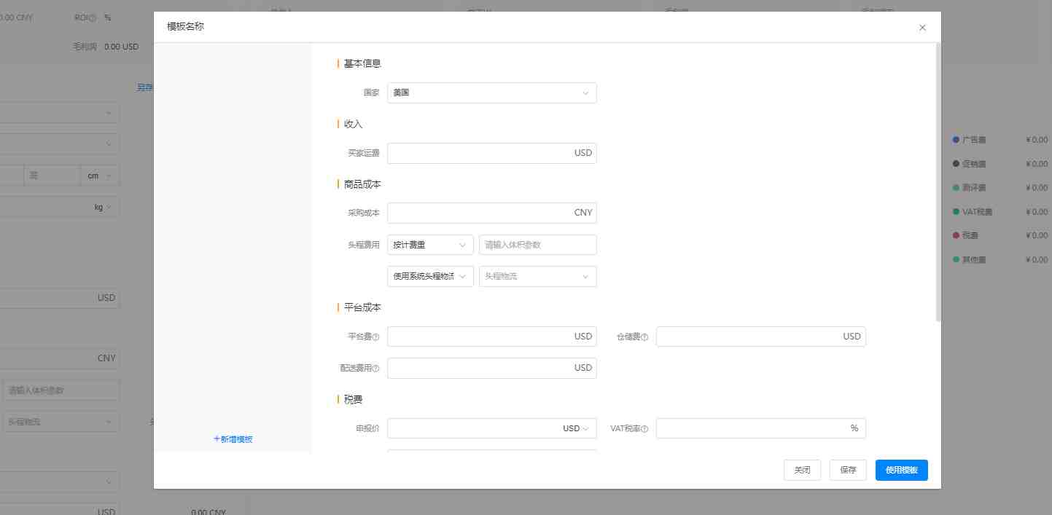
Task: Open the 申报价 USD currency dropdown
Action: (576, 428)
